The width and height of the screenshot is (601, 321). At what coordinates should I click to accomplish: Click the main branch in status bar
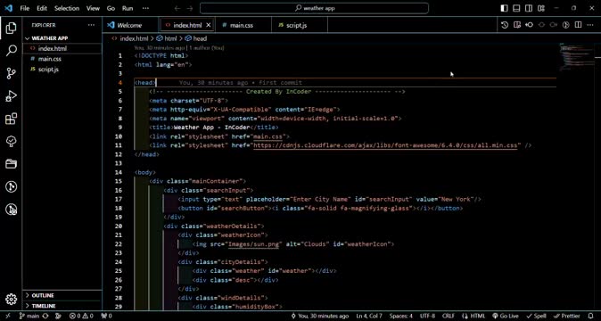29,316
